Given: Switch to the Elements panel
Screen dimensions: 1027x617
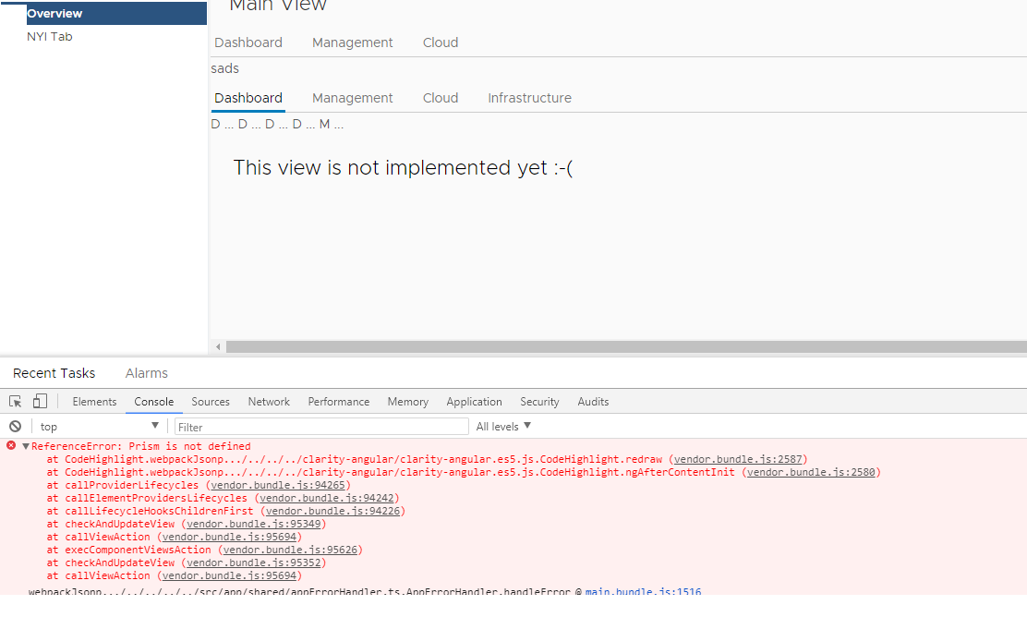Looking at the screenshot, I should [94, 401].
